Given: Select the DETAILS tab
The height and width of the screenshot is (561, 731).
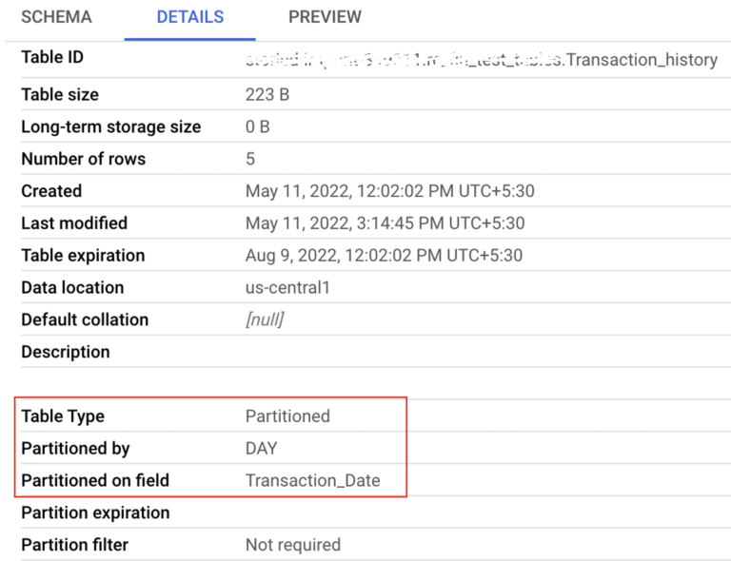Looking at the screenshot, I should [190, 17].
